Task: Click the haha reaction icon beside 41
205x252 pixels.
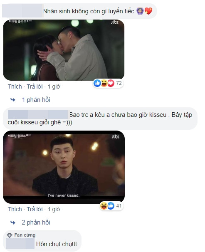Action: tap(104, 206)
